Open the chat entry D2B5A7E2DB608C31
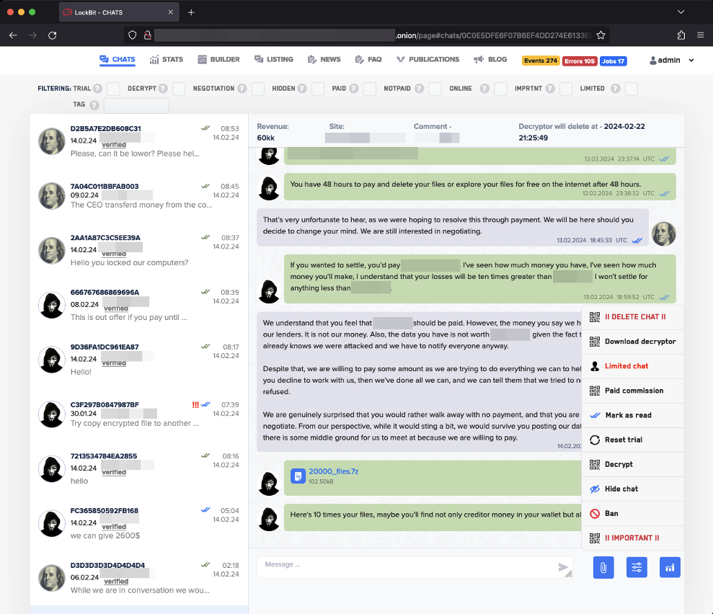This screenshot has width=713, height=614. (137, 141)
